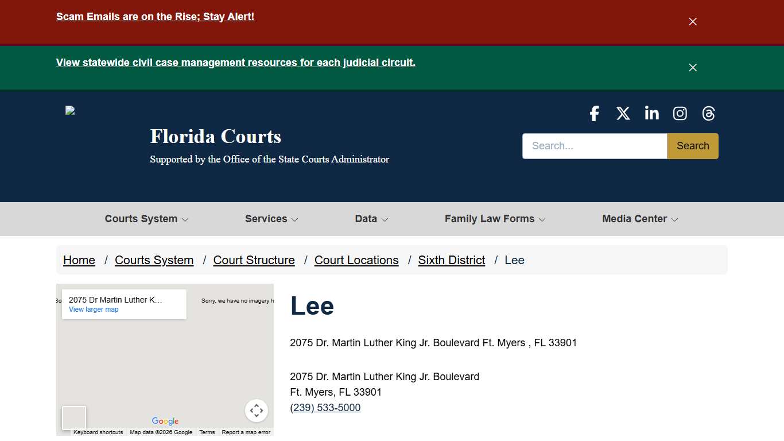This screenshot has height=441, width=784.
Task: Dismiss the scam emails alert banner
Action: (692, 21)
